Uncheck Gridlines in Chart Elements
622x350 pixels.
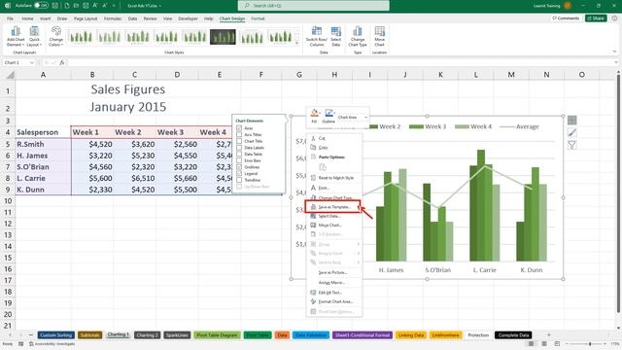point(239,167)
